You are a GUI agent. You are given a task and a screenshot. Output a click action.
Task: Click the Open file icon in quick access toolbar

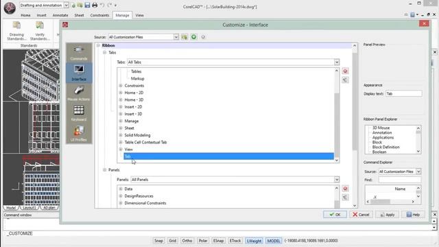point(80,5)
